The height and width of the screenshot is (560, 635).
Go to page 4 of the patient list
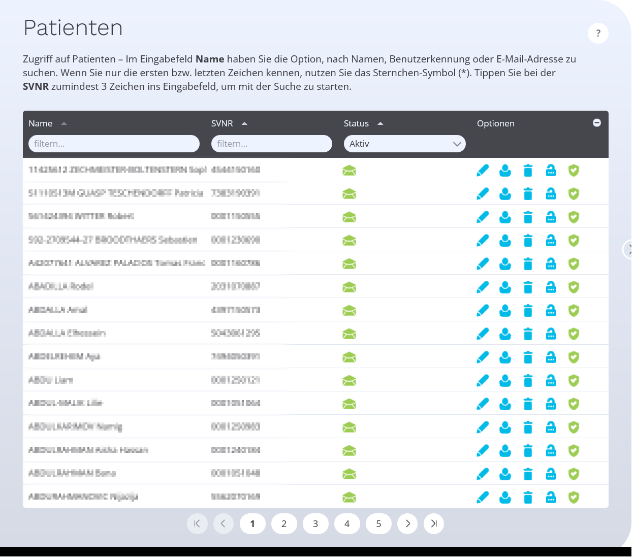[x=347, y=524]
